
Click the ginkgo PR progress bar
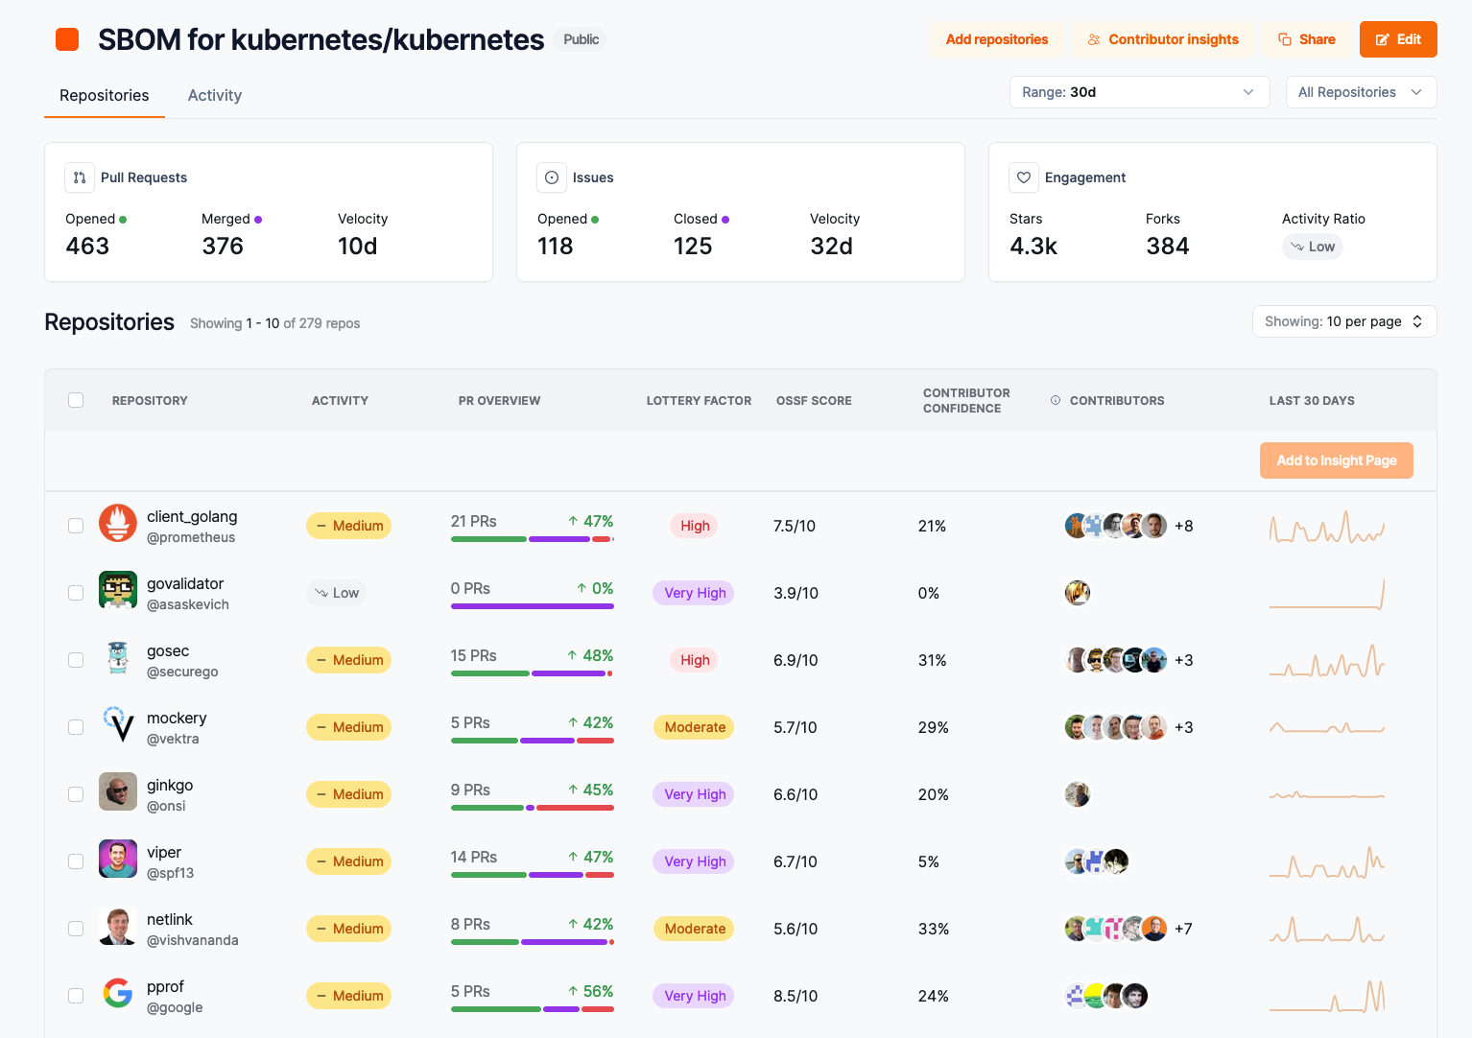tap(533, 808)
